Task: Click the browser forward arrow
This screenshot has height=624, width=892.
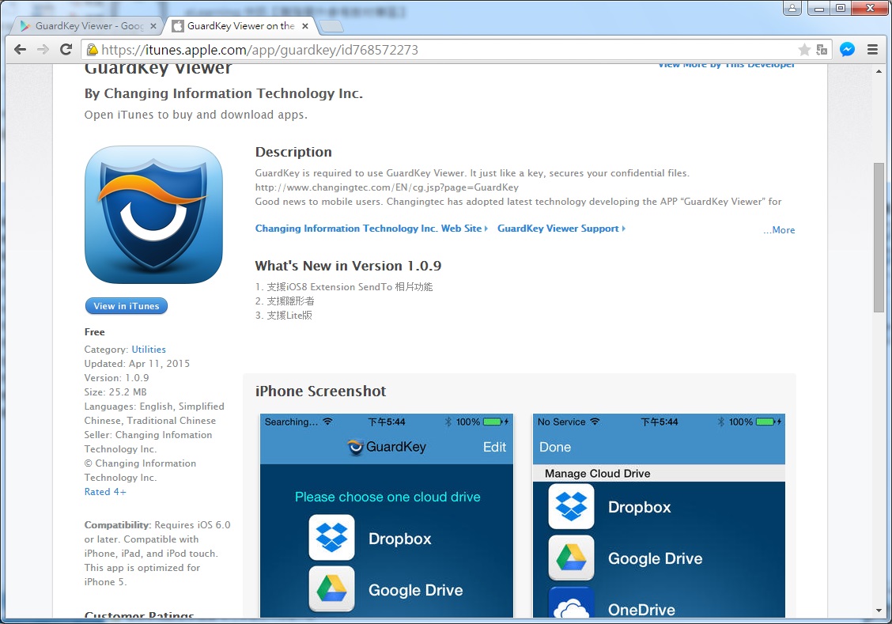Action: pos(43,50)
